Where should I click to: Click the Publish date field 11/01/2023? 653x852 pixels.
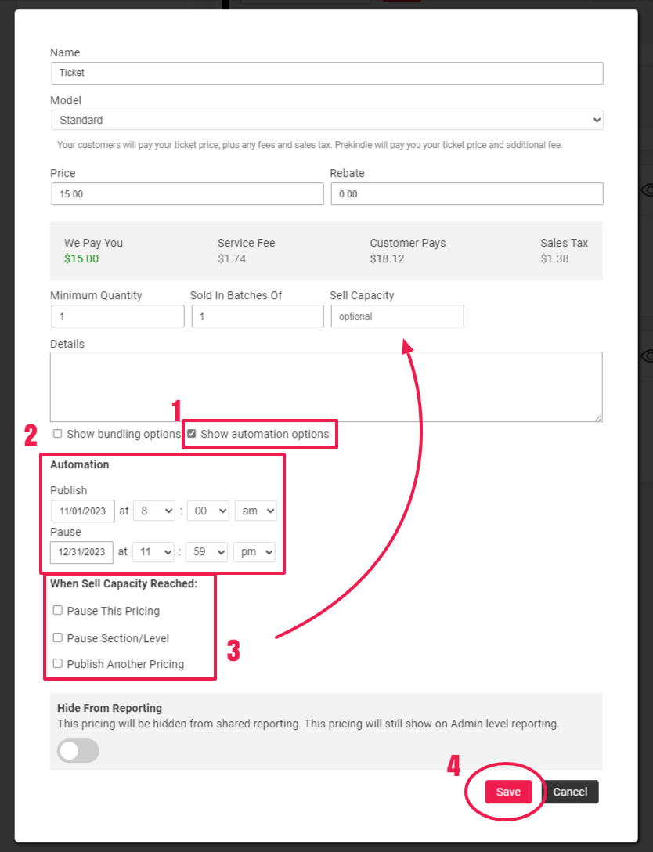click(83, 511)
